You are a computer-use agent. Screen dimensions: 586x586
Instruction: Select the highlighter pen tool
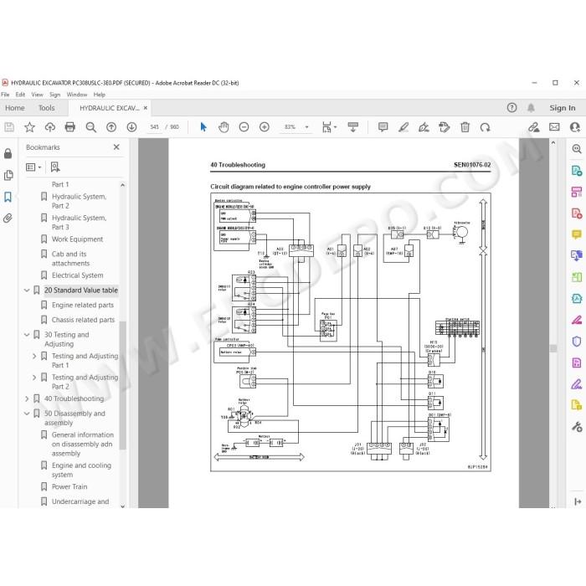[404, 127]
